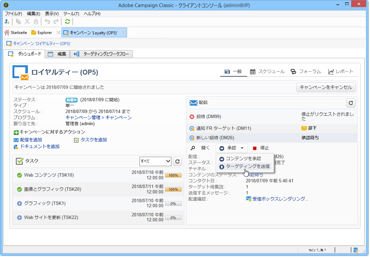Click the 開く open button
This screenshot has width=370, height=259.
click(200, 148)
